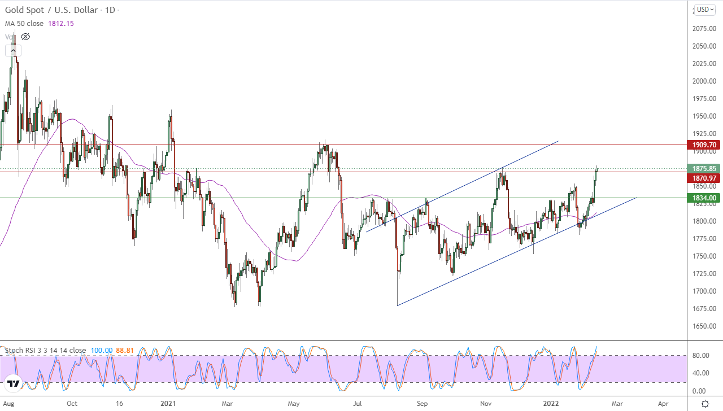Click the 1875.85 current price label
723x411 pixels.
(704, 168)
